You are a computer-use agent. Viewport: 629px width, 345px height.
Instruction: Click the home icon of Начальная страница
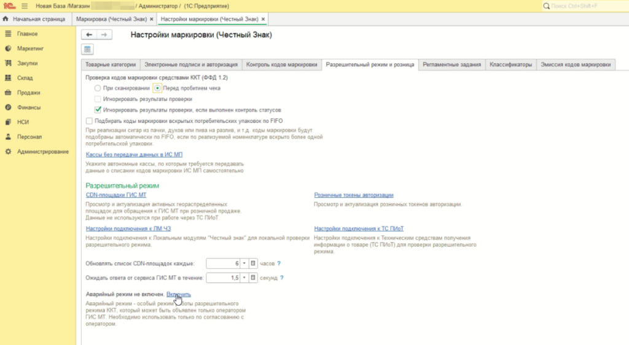[x=5, y=19]
